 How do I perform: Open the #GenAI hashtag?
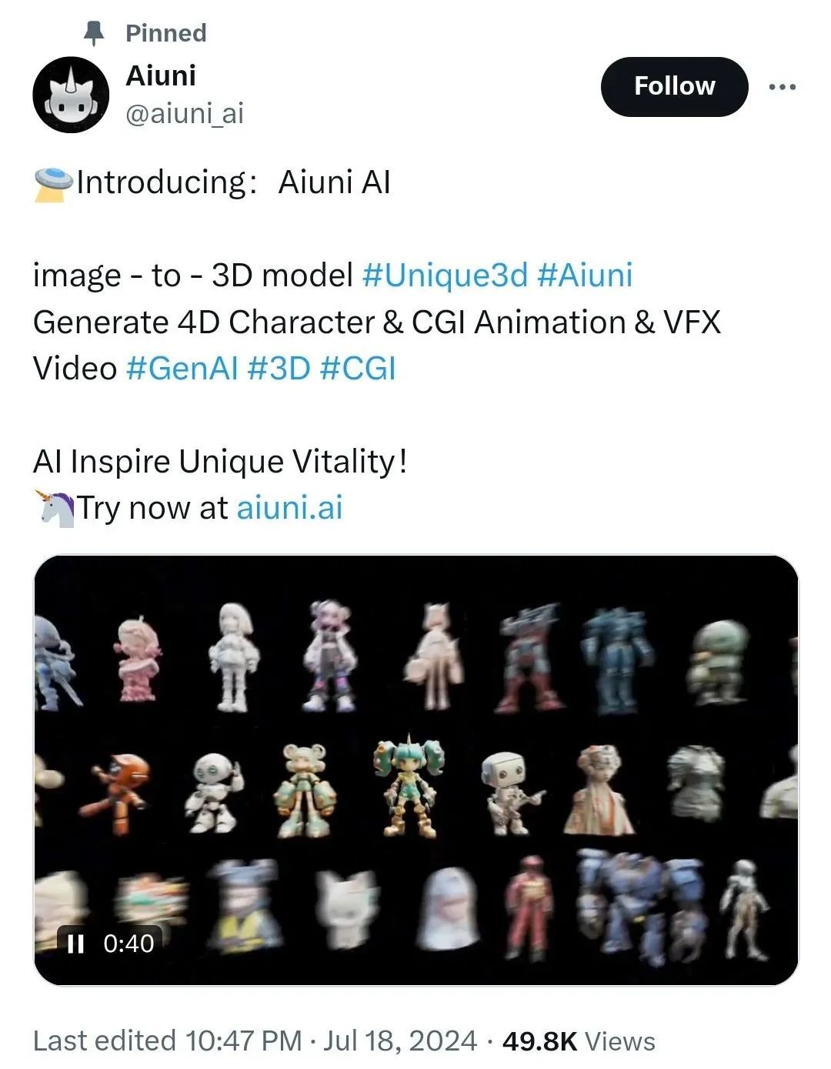click(182, 369)
